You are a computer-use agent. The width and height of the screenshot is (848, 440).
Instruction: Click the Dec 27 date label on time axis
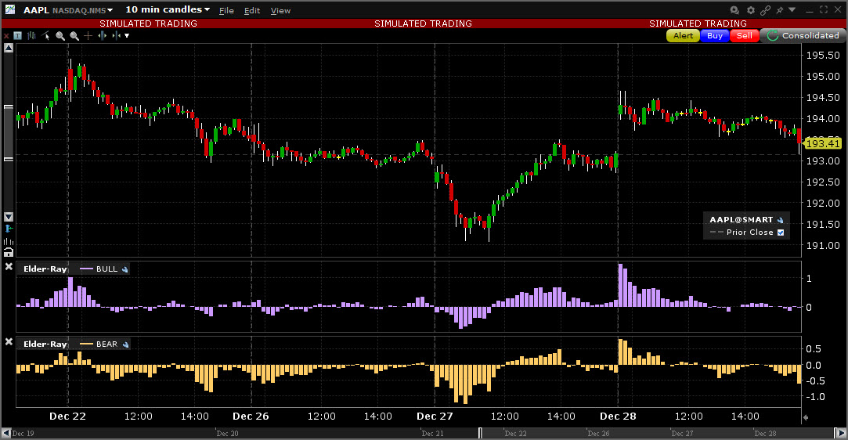coord(435,417)
